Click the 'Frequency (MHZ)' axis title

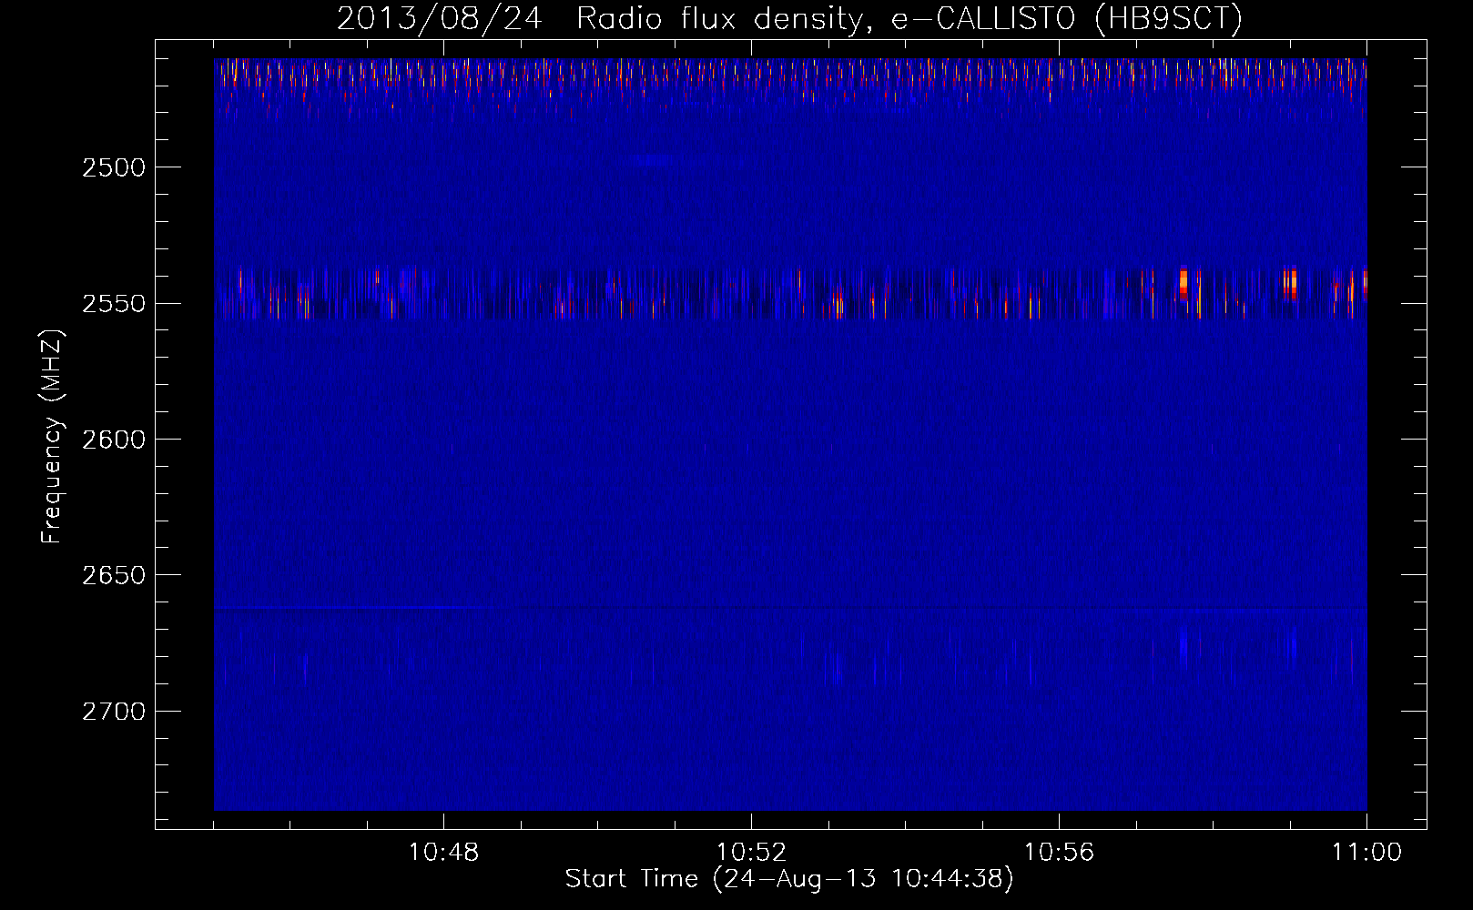pyautogui.click(x=52, y=437)
